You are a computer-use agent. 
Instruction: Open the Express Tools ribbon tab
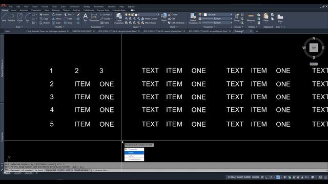tap(103, 10)
